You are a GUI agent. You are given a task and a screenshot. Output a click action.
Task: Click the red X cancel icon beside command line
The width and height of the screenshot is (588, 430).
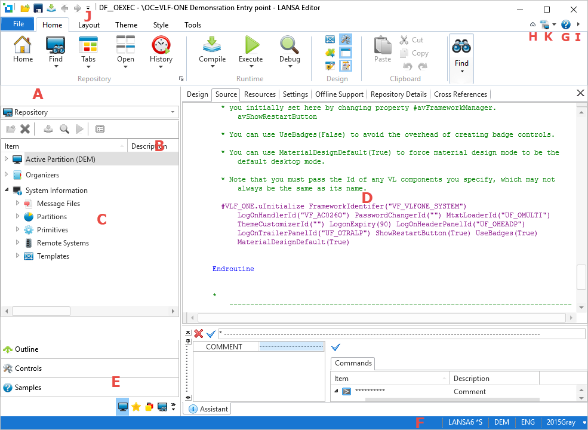point(199,333)
